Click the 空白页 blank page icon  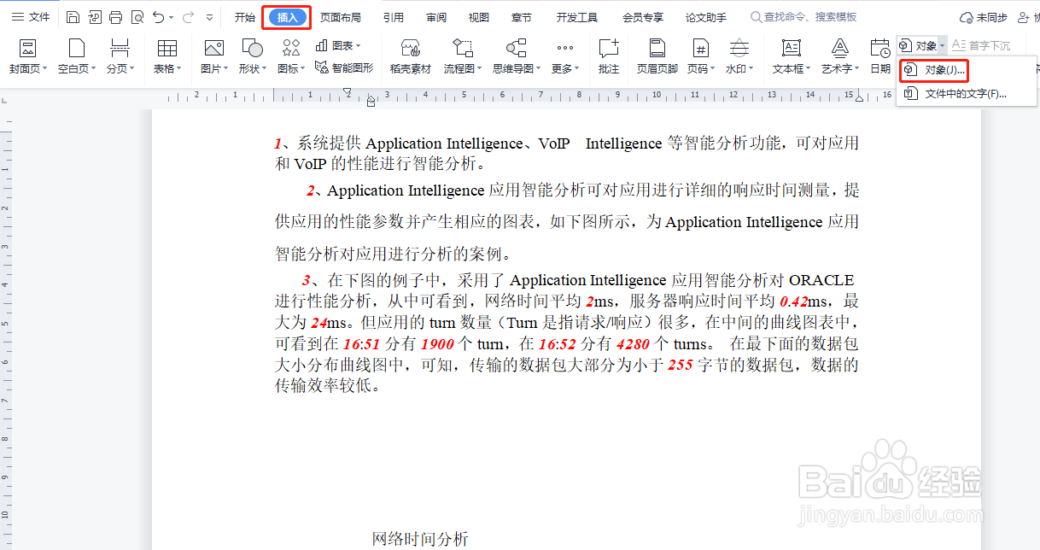coord(77,49)
